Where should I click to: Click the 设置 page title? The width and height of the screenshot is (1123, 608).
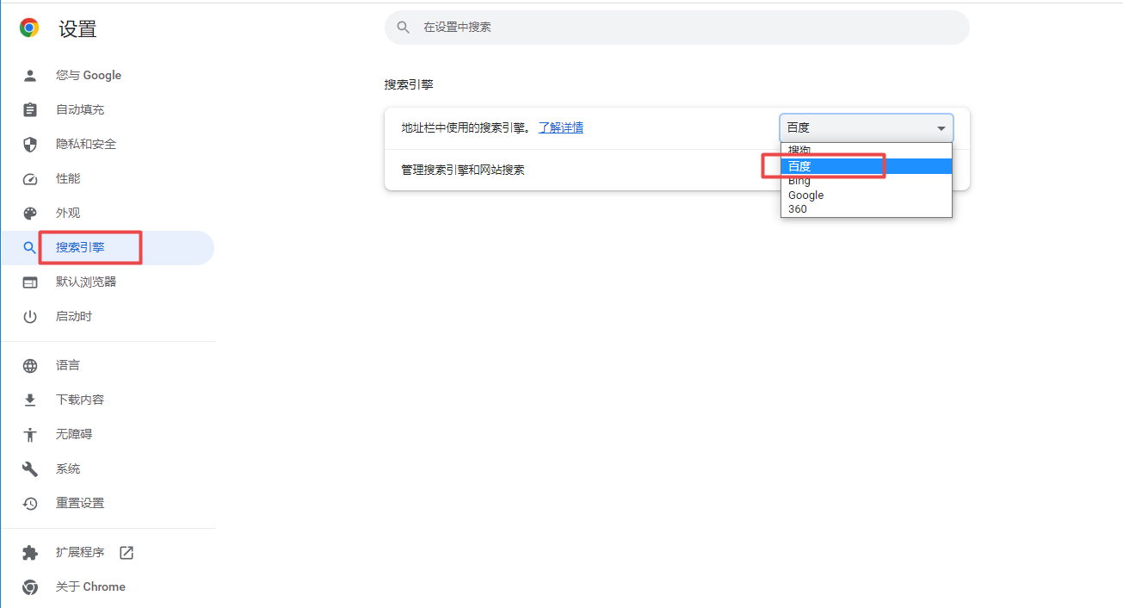click(77, 29)
